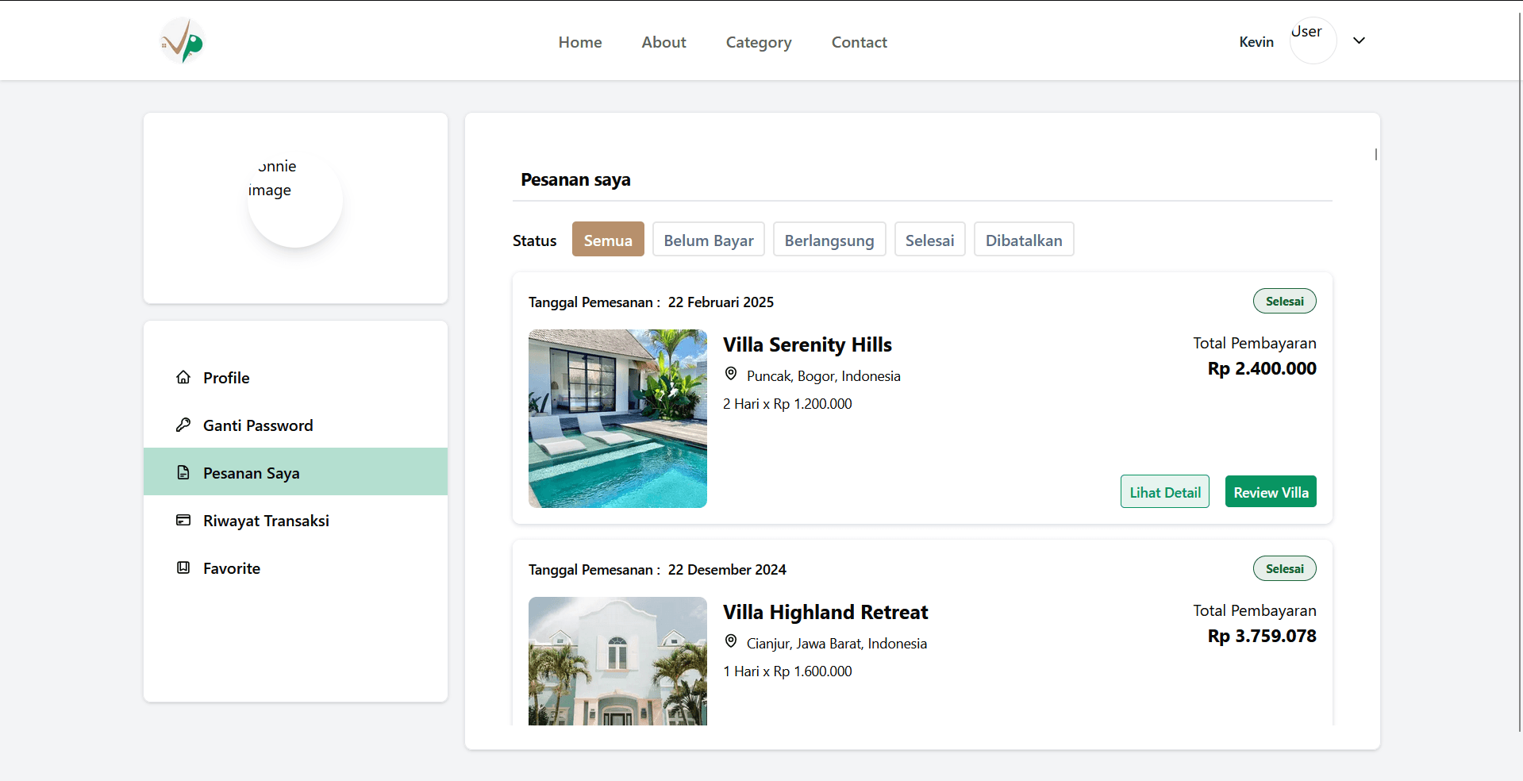Viewport: 1523px width, 781px height.
Task: Filter orders by Berlangsung
Action: click(x=829, y=239)
